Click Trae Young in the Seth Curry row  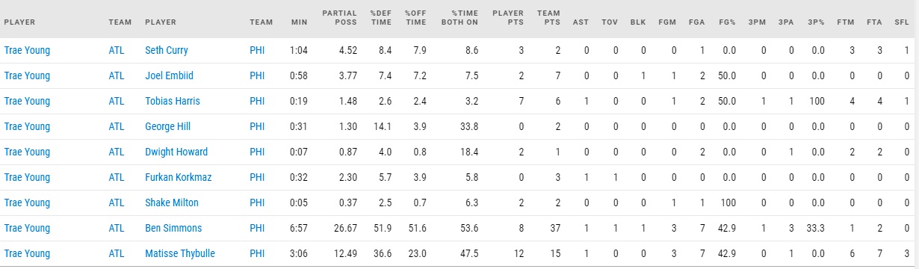(x=27, y=51)
